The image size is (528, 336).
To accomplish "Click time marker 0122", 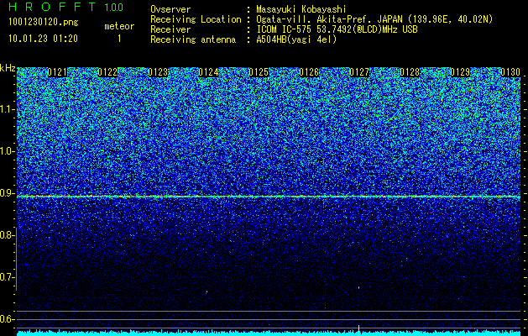I will 107,72.
